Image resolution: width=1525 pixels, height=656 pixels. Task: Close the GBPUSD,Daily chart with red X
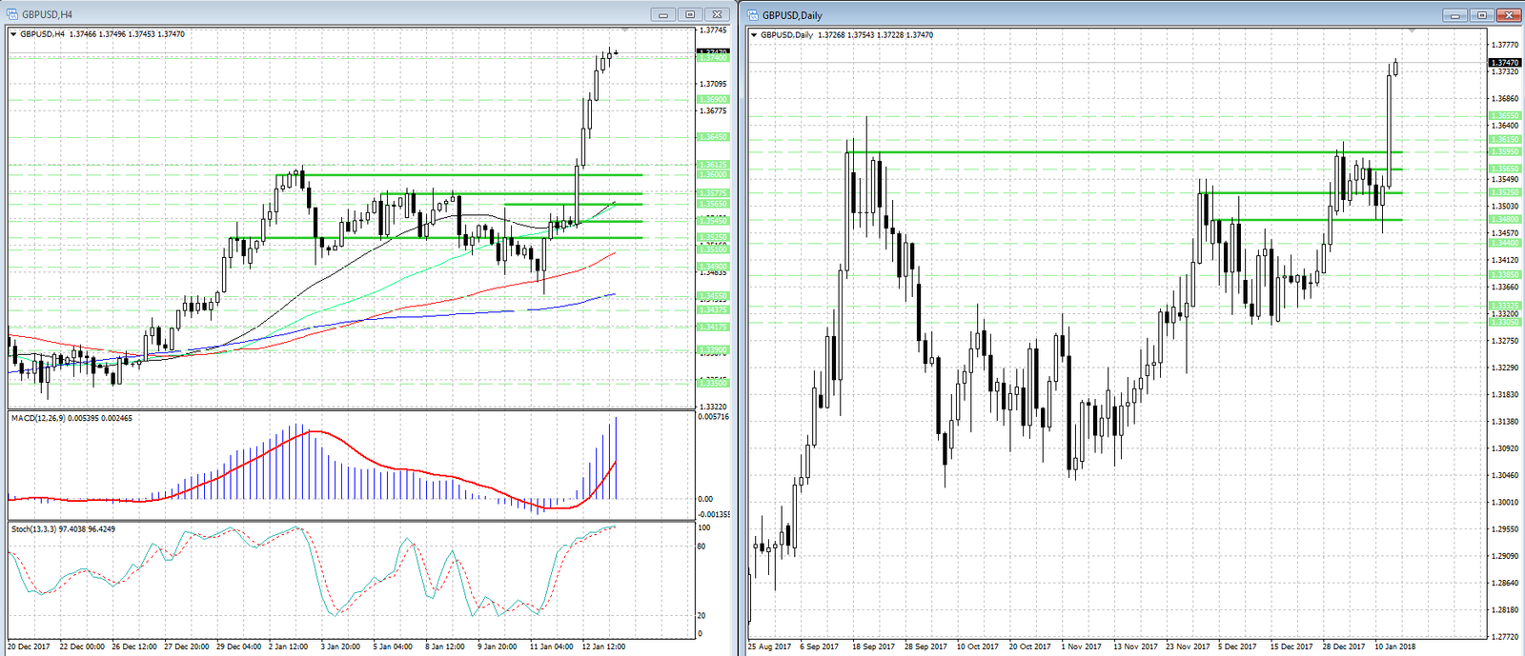(1509, 15)
